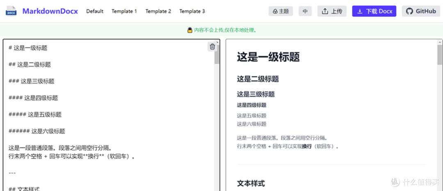Viewport: 443px width, 191px height.
Task: Select the Template 1 tab
Action: (124, 11)
